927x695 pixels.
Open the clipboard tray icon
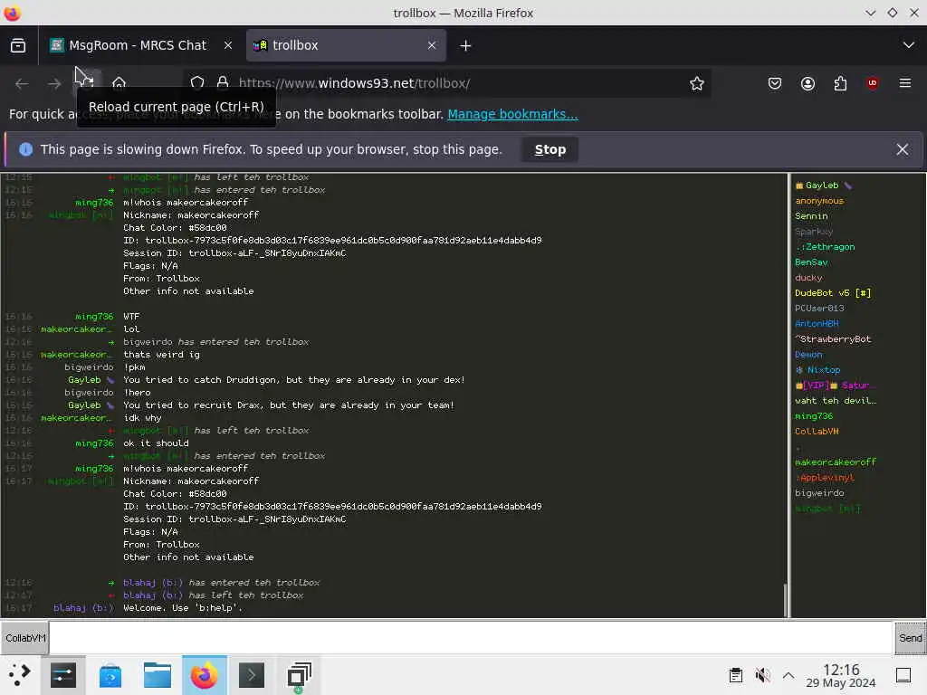point(735,675)
